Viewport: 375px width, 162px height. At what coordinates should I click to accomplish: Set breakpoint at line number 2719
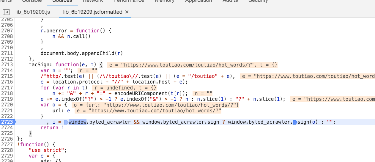click(x=7, y=99)
